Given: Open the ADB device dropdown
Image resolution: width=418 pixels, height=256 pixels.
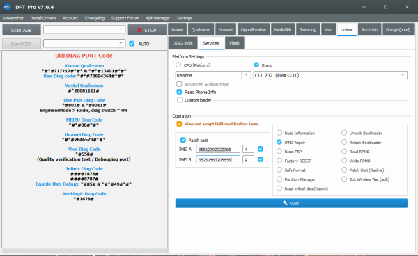Looking at the screenshot, I should (x=121, y=29).
